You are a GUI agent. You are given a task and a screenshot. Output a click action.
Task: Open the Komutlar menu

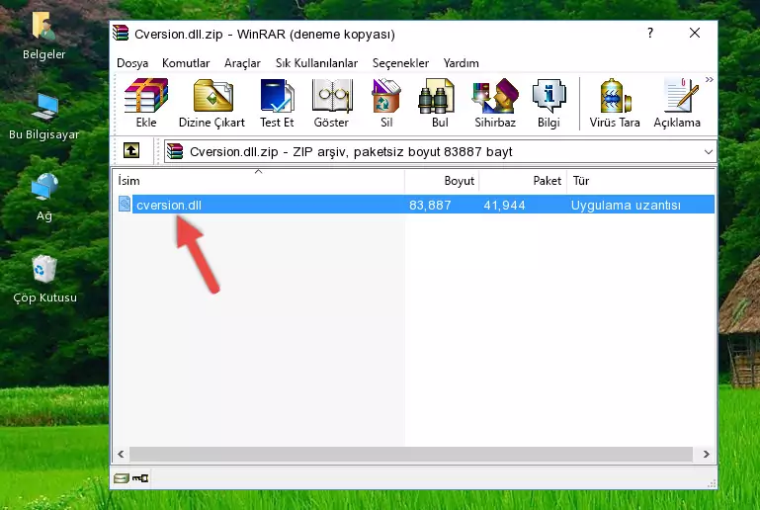point(186,63)
